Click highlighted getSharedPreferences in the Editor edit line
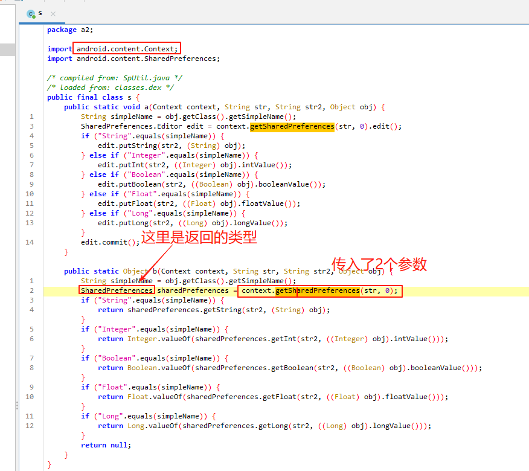Viewport: 529px width, 471px height. [x=292, y=127]
